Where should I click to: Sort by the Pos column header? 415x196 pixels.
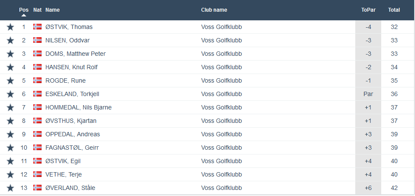(24, 10)
